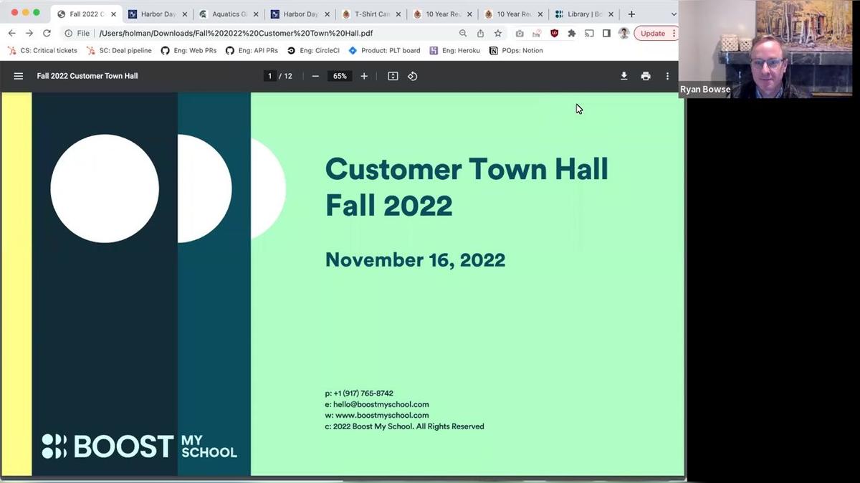Zoom out using the minus icon

[x=315, y=76]
